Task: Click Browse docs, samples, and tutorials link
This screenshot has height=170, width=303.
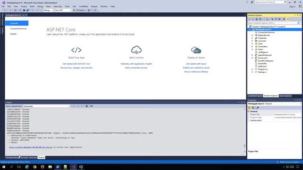Action: pos(76,68)
